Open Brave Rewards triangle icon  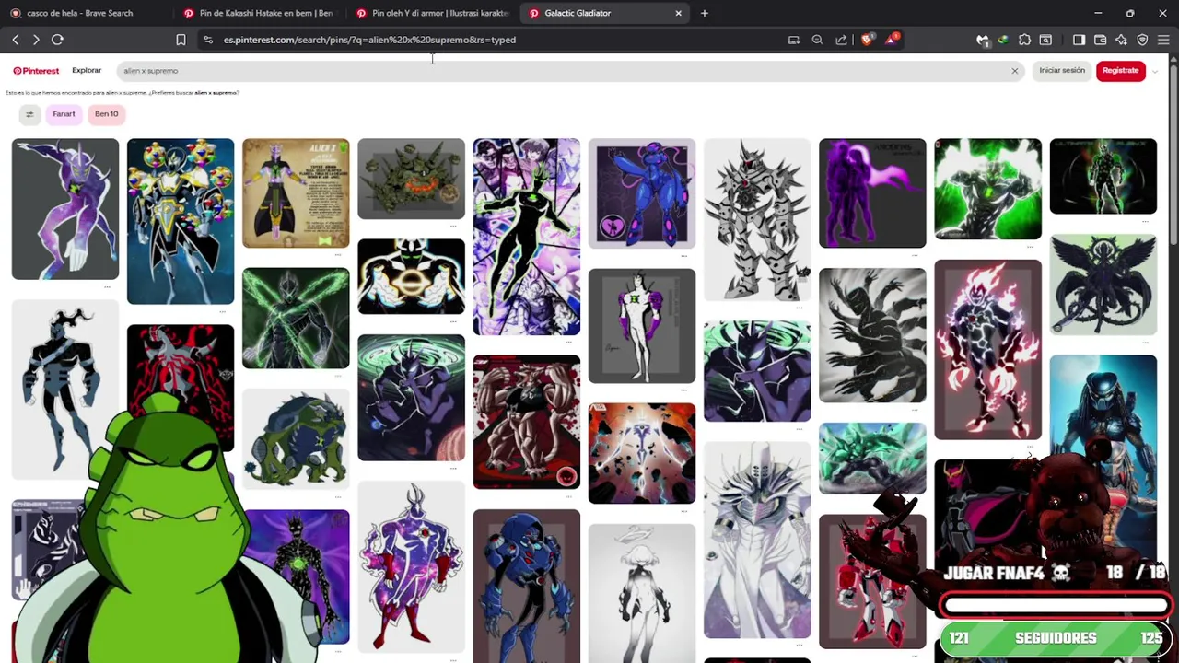[891, 40]
